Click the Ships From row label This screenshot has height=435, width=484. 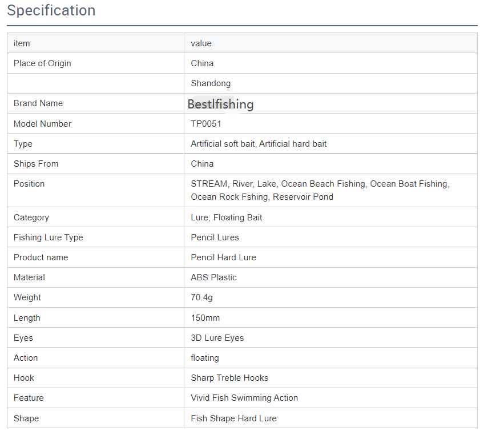click(36, 164)
